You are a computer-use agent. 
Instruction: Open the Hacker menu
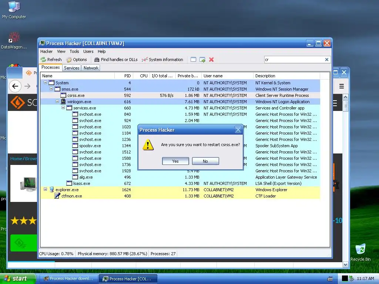[x=46, y=51]
